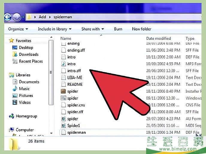Sort by the Type column header

190,38
